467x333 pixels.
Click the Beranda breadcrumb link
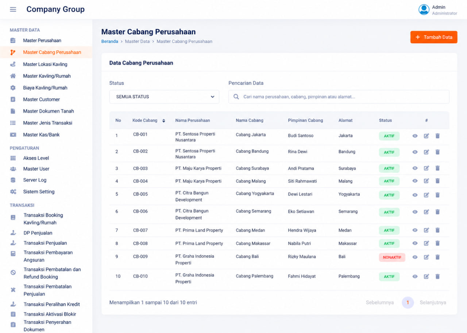click(109, 42)
